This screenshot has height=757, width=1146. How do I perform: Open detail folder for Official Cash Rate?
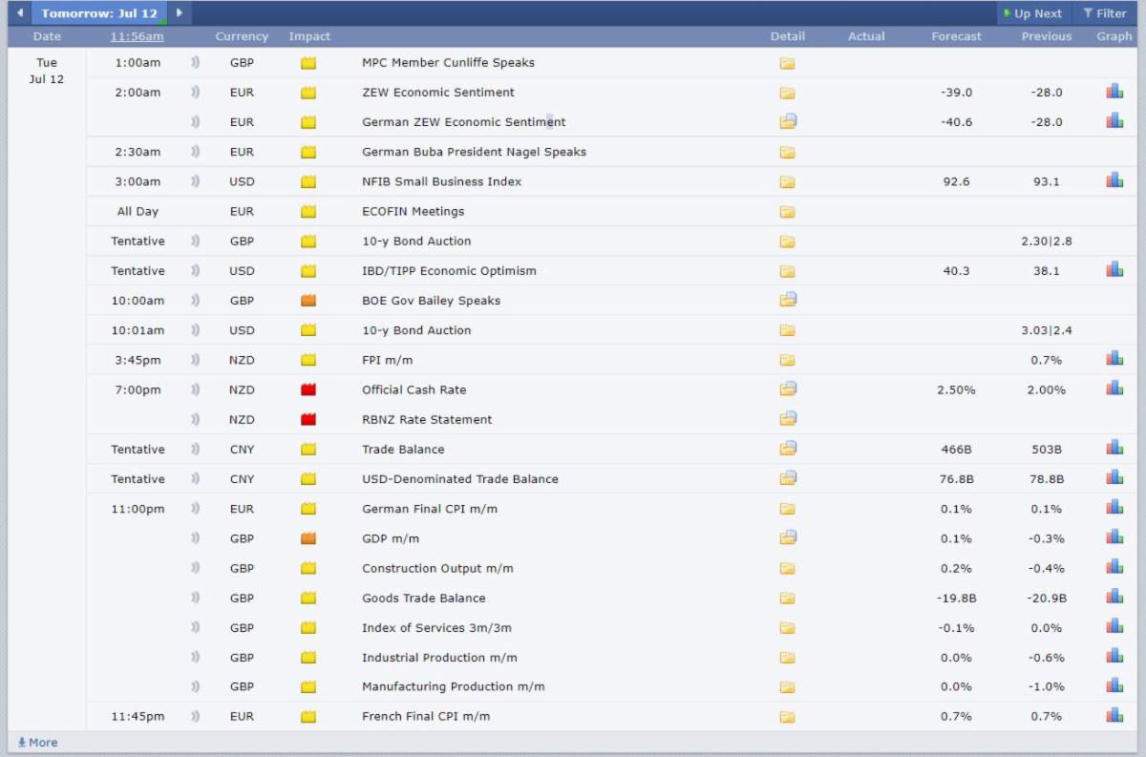tap(787, 389)
